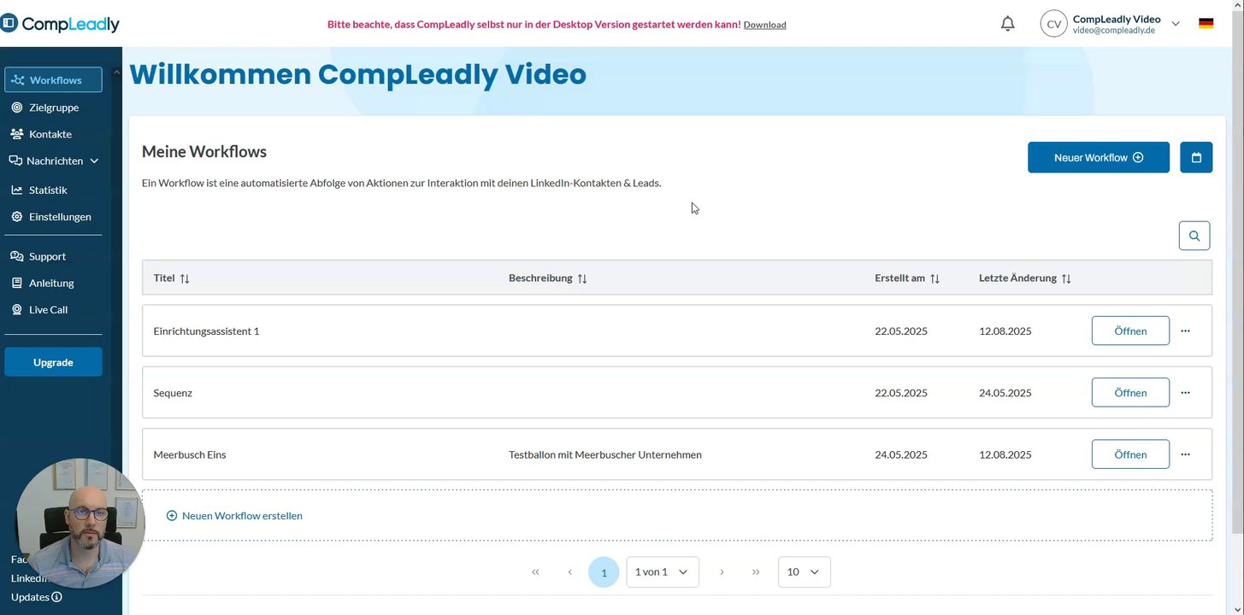Image resolution: width=1244 pixels, height=615 pixels.
Task: Open Anleitung in the sidebar
Action: tap(53, 283)
